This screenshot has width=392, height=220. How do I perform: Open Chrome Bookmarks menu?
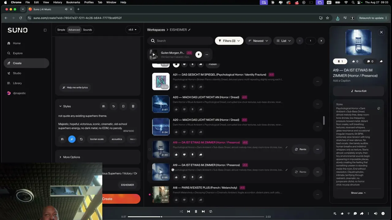pos(73,2)
